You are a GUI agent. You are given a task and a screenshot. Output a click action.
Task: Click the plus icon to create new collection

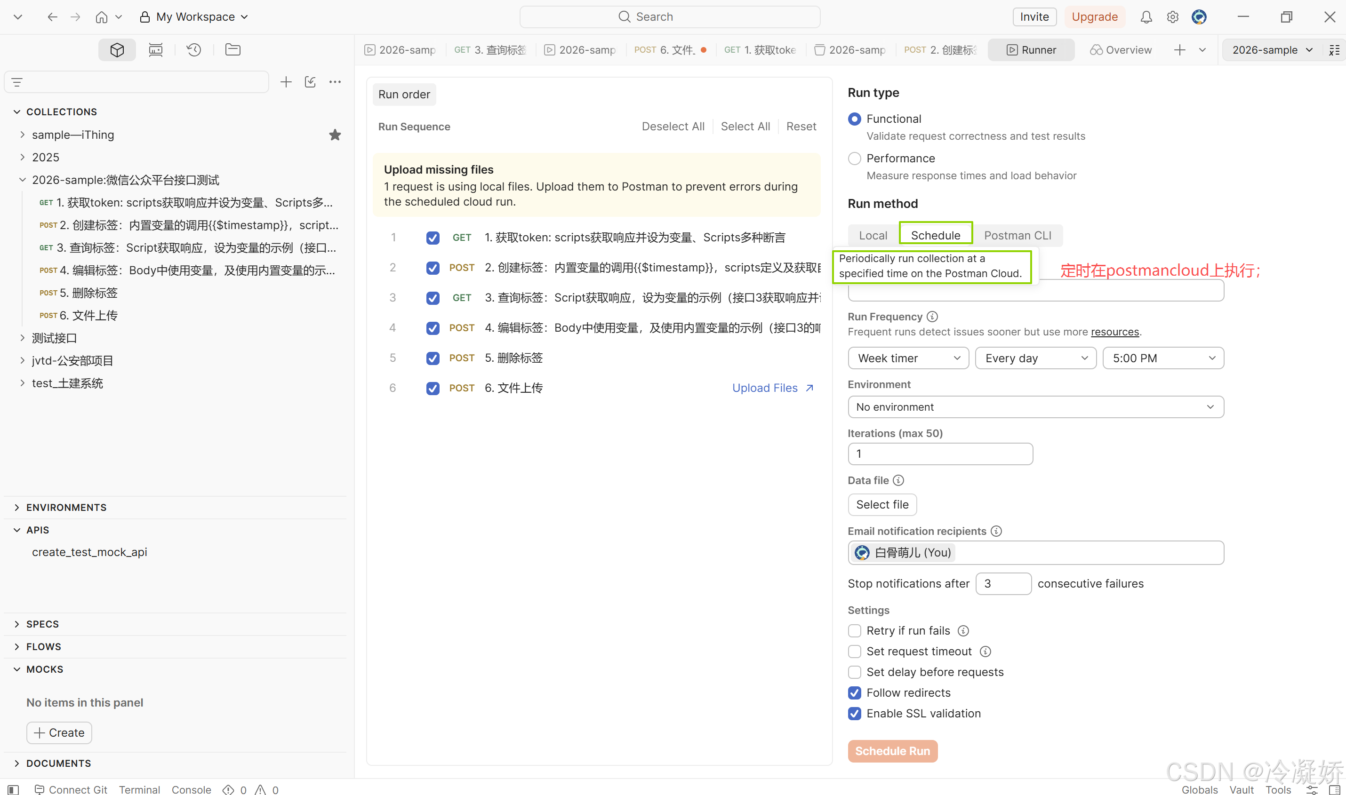coord(286,82)
